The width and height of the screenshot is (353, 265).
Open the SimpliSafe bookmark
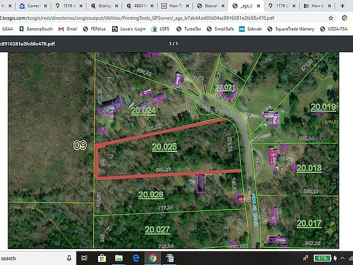220,29
